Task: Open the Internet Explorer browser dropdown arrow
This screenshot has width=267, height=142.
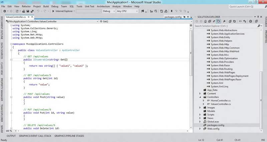Action: click(74, 11)
